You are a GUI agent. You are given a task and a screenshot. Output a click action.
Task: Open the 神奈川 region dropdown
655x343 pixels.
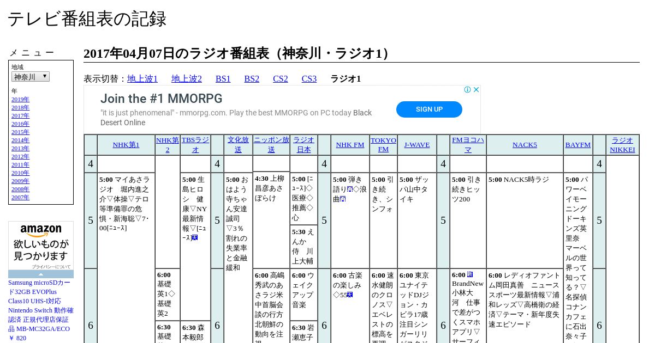pos(31,77)
